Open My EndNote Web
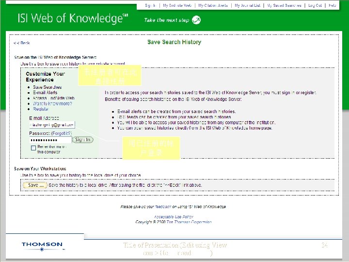 tap(177, 5)
